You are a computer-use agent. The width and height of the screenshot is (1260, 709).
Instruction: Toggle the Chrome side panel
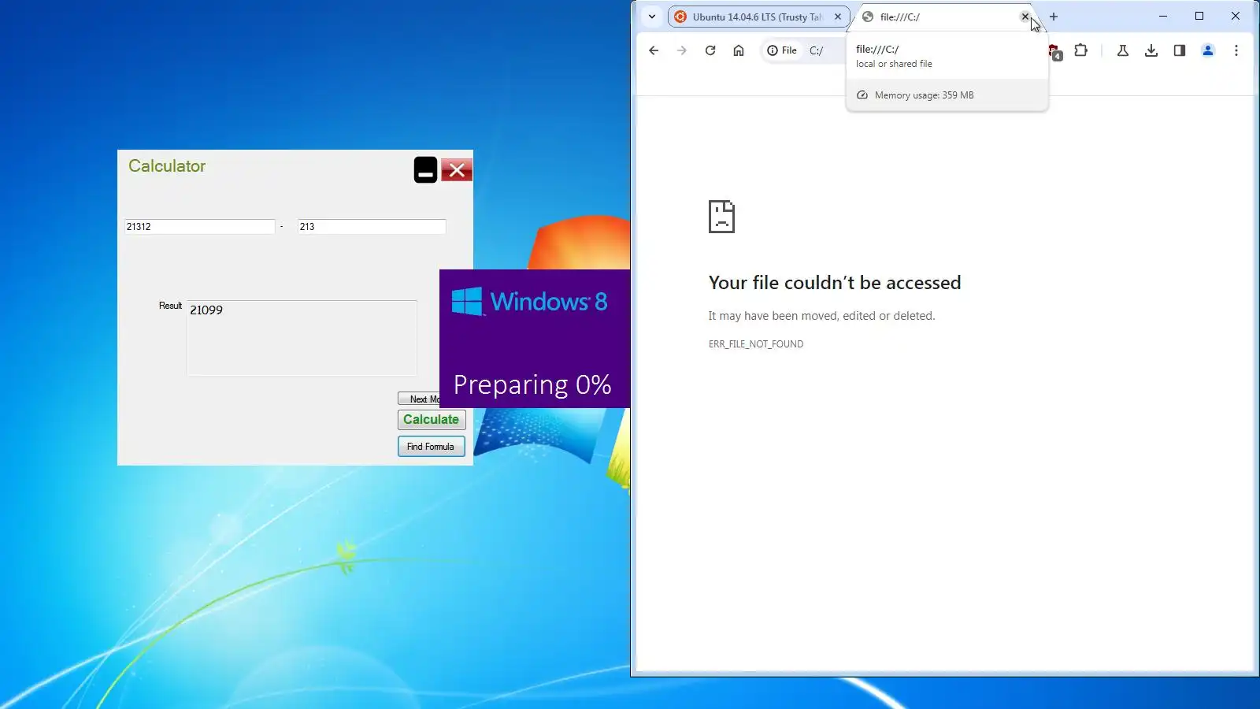pos(1180,50)
